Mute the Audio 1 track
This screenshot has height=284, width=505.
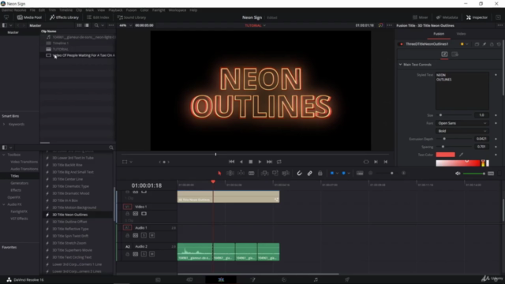(x=152, y=235)
